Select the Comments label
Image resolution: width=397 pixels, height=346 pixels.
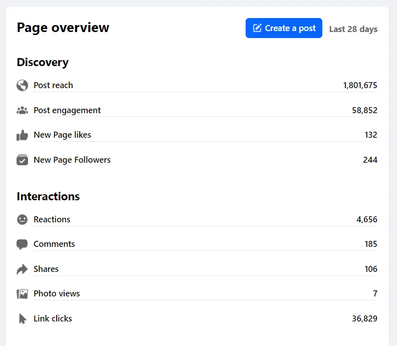54,244
